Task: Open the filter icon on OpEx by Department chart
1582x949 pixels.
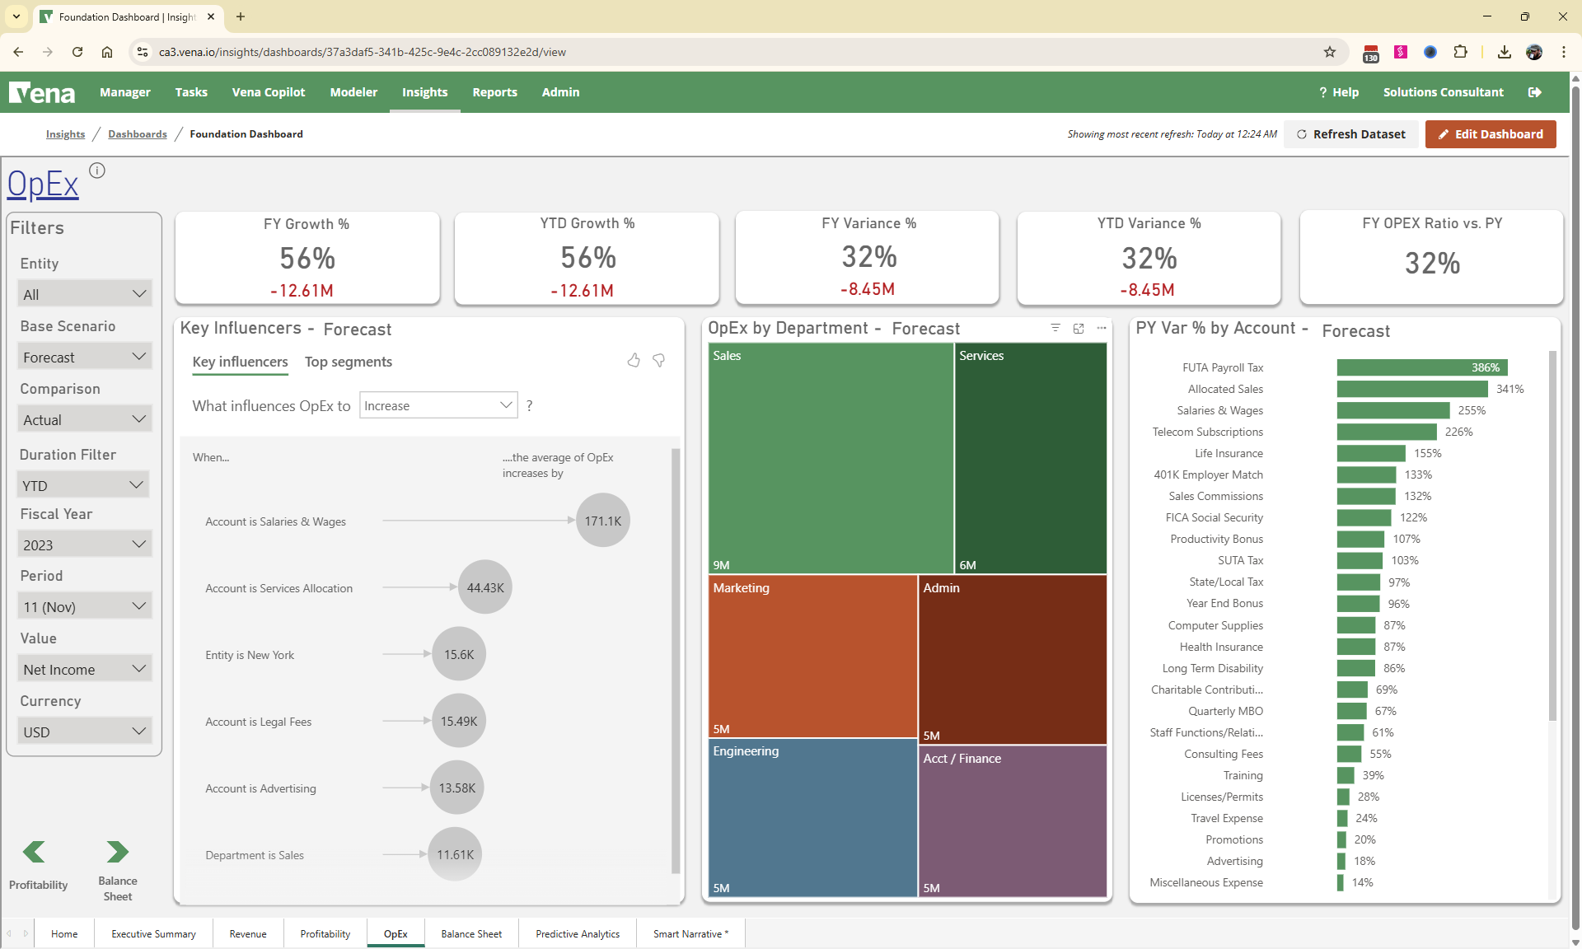Action: point(1055,328)
